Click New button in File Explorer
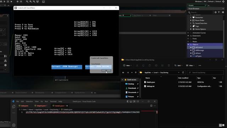This screenshot has width=227, height=128. [x=127, y=65]
